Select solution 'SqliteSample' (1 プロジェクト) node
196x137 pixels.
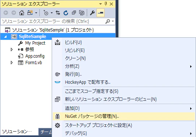coord(53,30)
